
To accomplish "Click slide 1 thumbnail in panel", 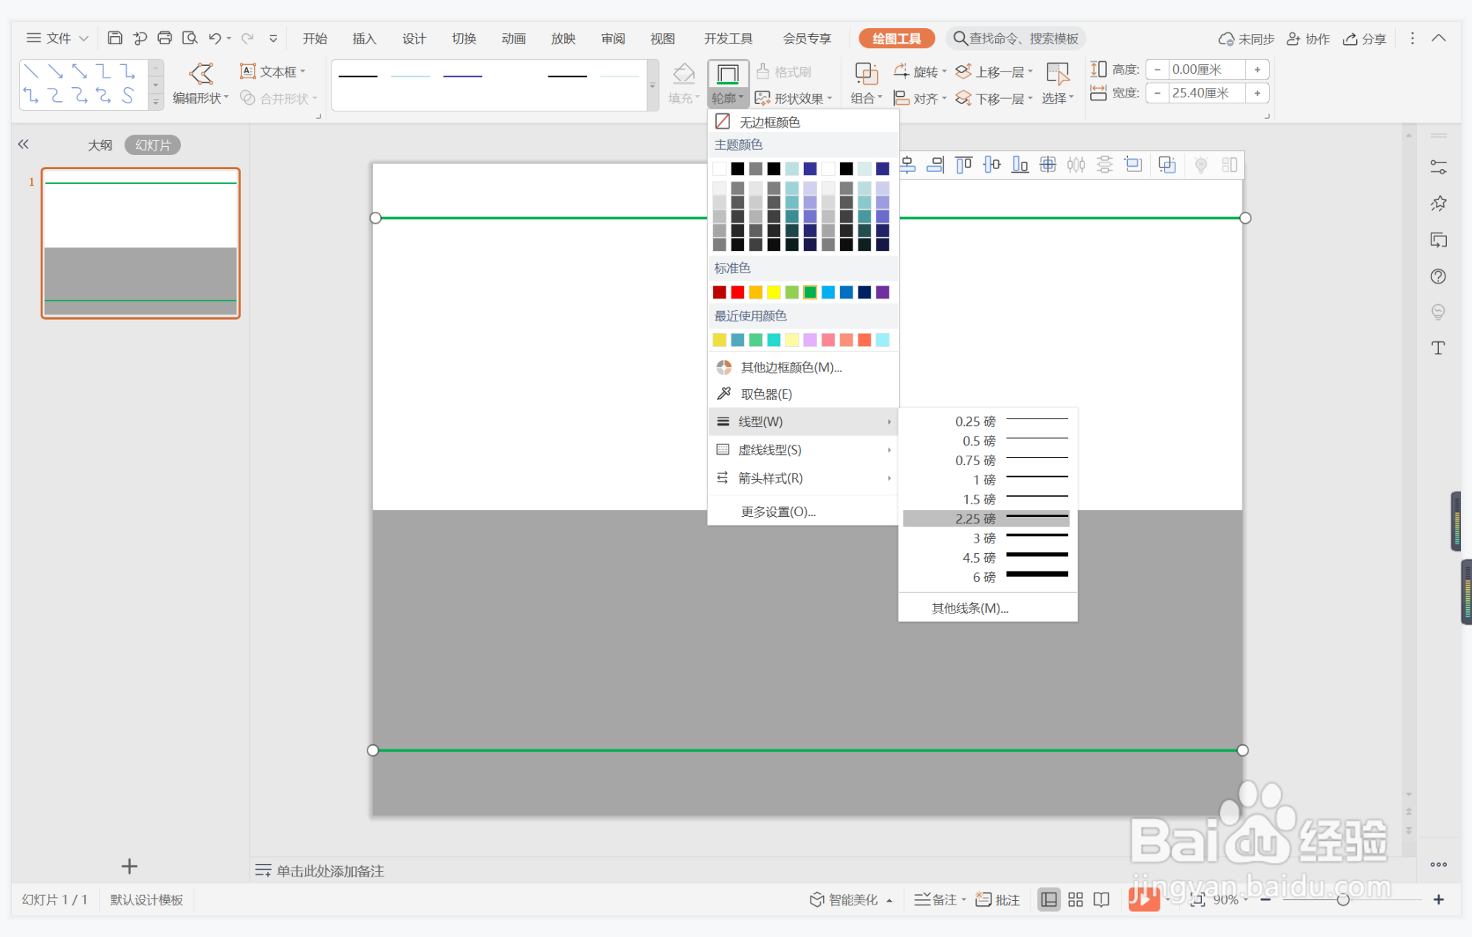I will point(140,244).
